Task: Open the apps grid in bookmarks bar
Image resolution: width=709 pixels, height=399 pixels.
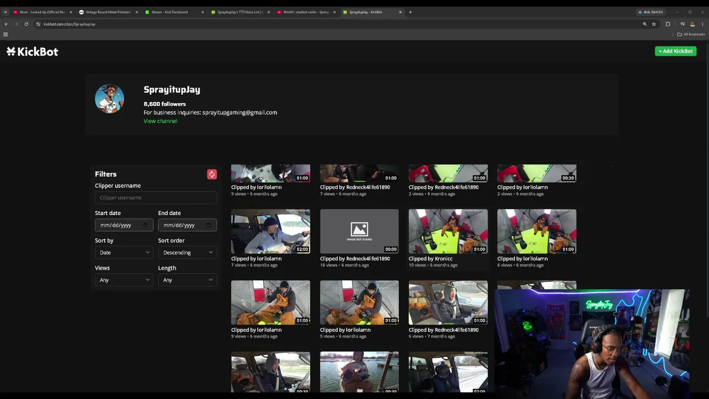Action: (6, 34)
